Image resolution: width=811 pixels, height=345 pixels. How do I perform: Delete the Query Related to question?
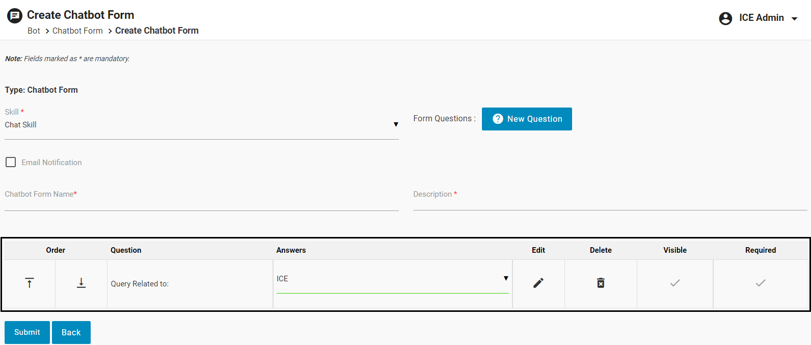click(x=601, y=283)
